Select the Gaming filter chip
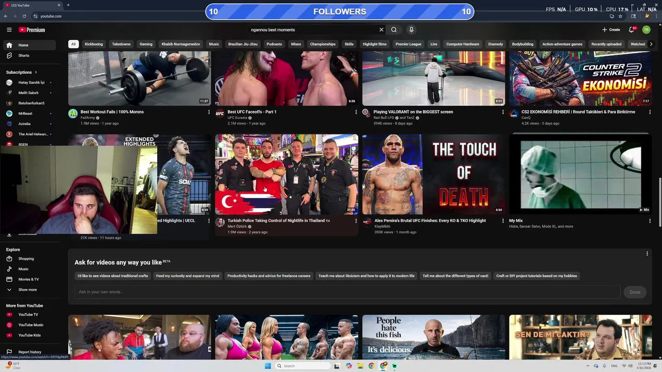Viewport: 662px width, 372px height. click(x=146, y=44)
